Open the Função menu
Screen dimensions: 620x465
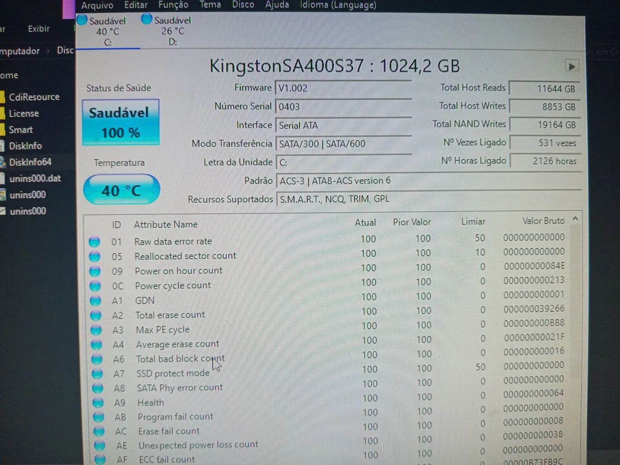tap(173, 4)
